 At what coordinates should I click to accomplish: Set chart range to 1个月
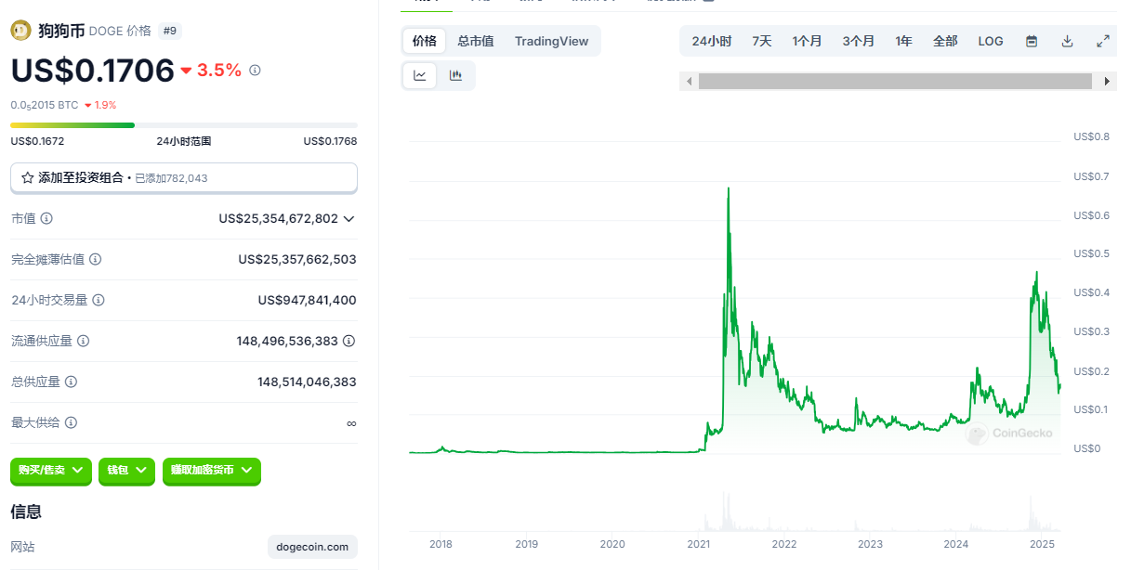[808, 41]
